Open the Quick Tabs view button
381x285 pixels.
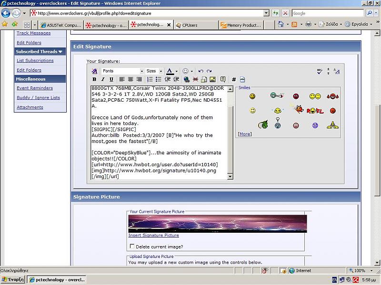(x=27, y=25)
